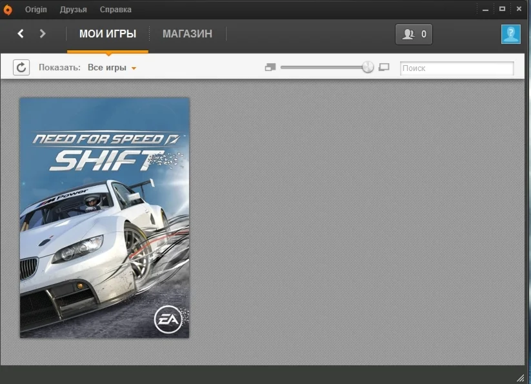The width and height of the screenshot is (531, 384).
Task: Click the Поиск search field
Action: 457,68
